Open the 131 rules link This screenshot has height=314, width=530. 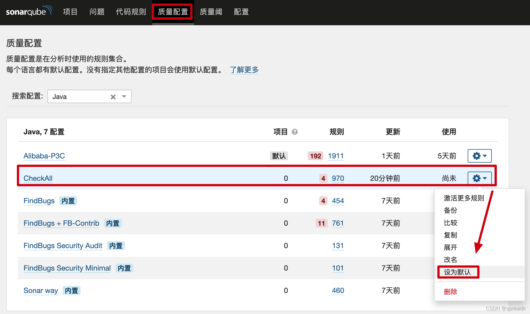coord(338,246)
